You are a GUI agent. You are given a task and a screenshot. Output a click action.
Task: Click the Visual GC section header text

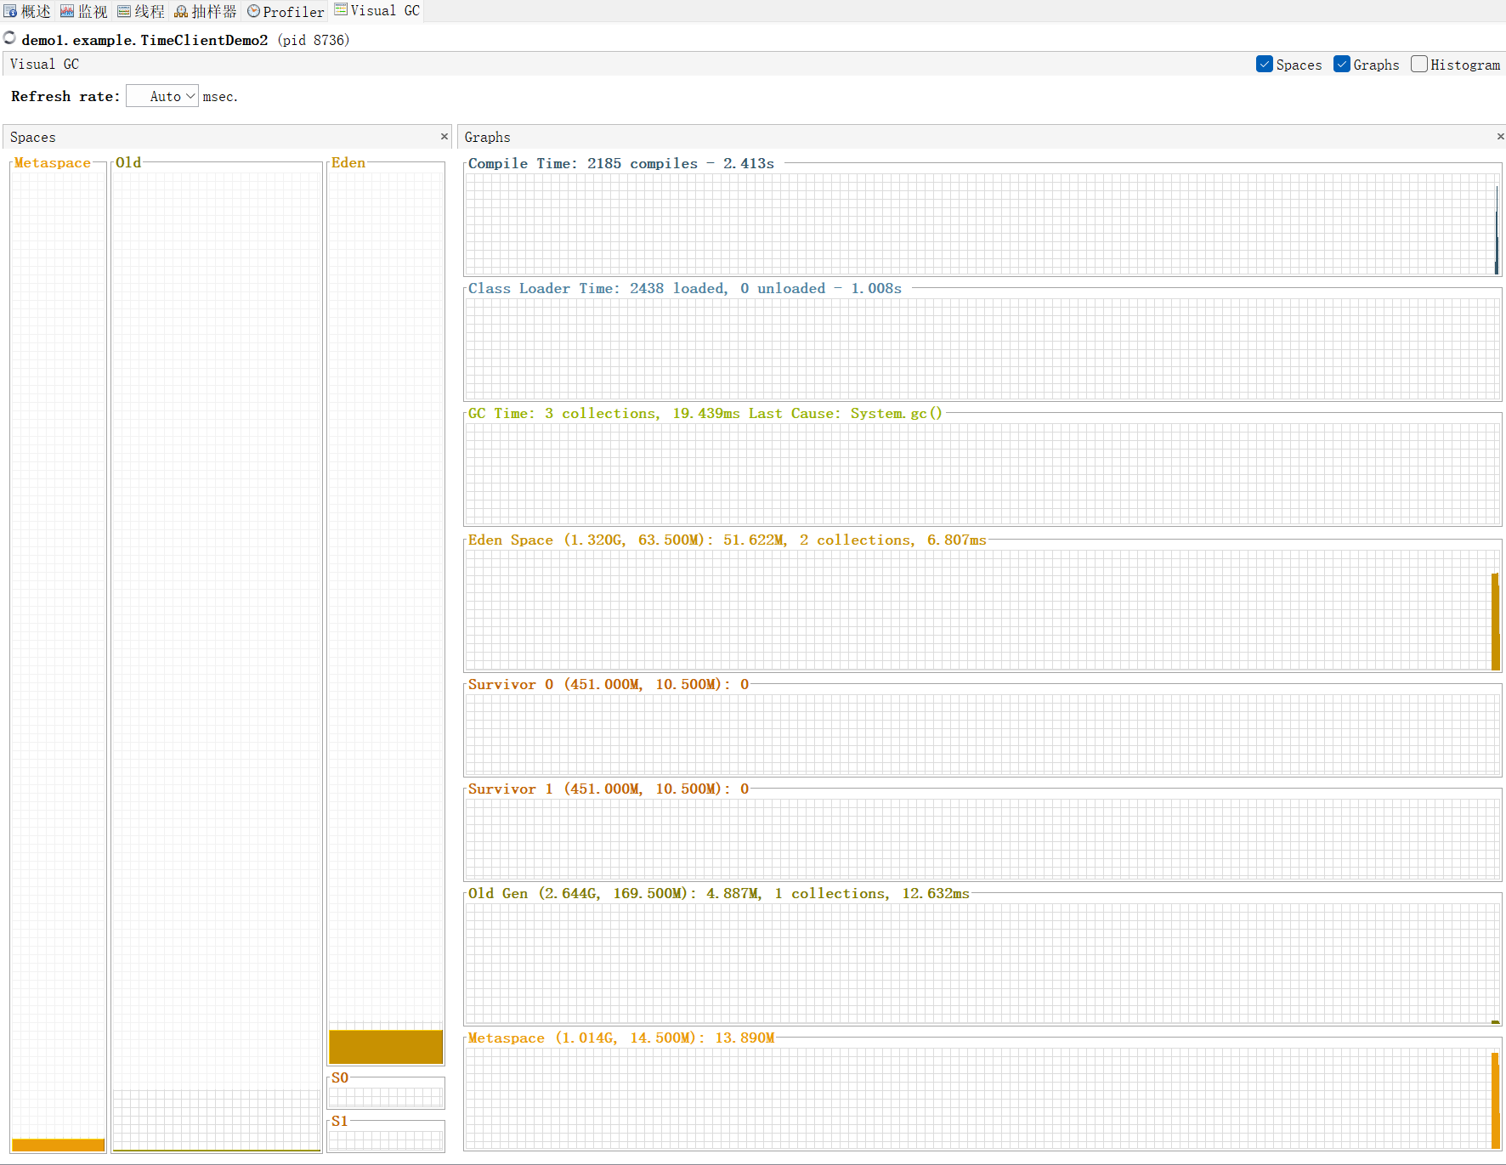pos(44,64)
